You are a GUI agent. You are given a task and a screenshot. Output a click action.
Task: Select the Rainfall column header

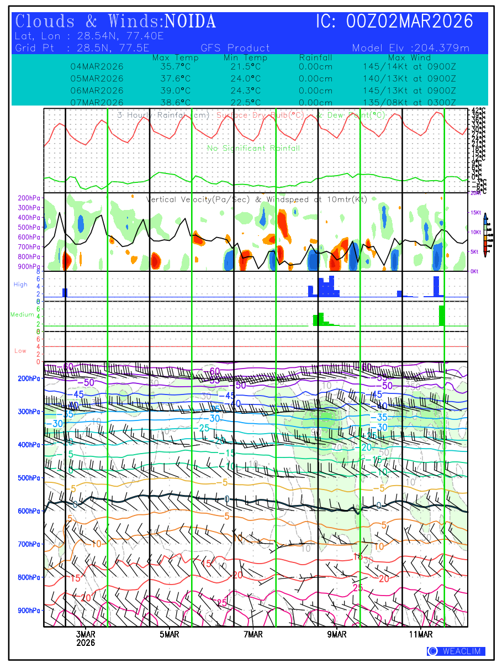[x=315, y=57]
